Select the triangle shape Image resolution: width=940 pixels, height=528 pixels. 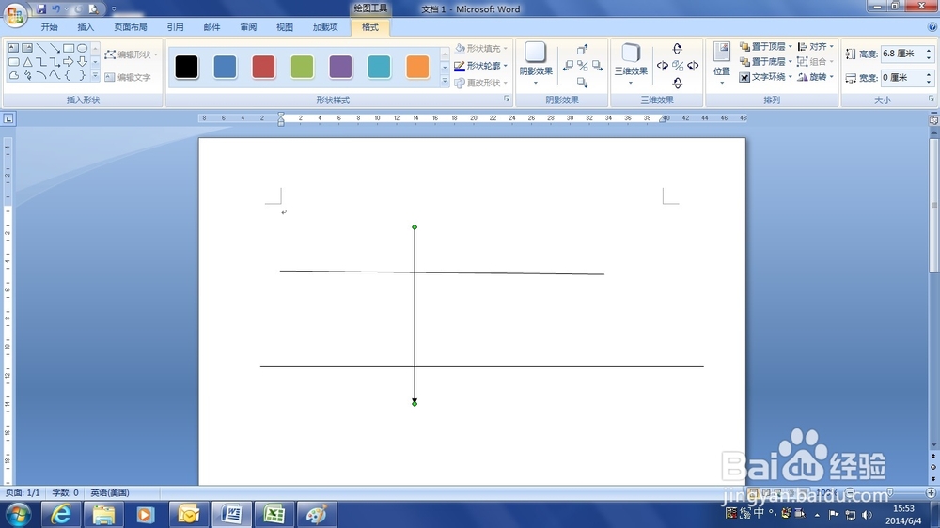point(27,62)
